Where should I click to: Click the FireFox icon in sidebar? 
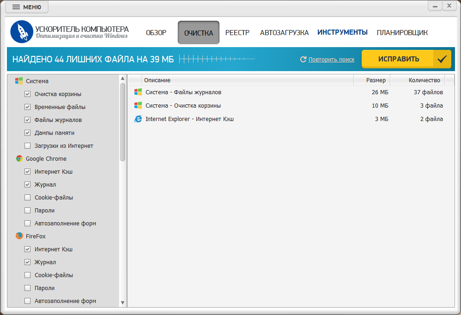pos(19,236)
